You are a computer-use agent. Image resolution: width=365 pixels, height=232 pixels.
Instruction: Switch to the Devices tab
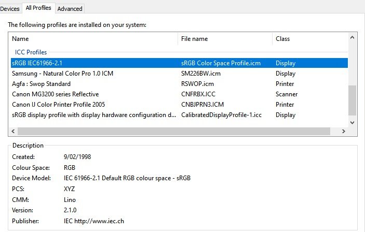(x=10, y=9)
